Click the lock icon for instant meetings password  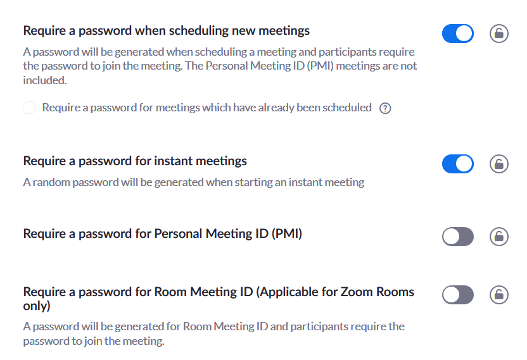(x=498, y=164)
